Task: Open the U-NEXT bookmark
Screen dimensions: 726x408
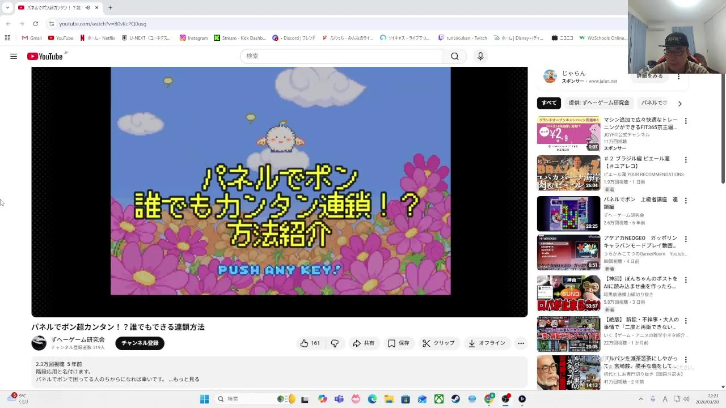Action: pos(146,38)
